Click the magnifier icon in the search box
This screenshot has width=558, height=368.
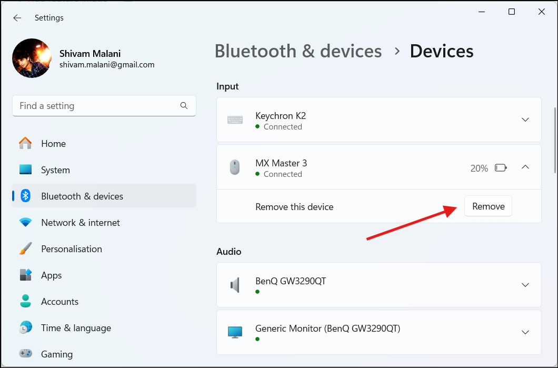[x=184, y=105]
